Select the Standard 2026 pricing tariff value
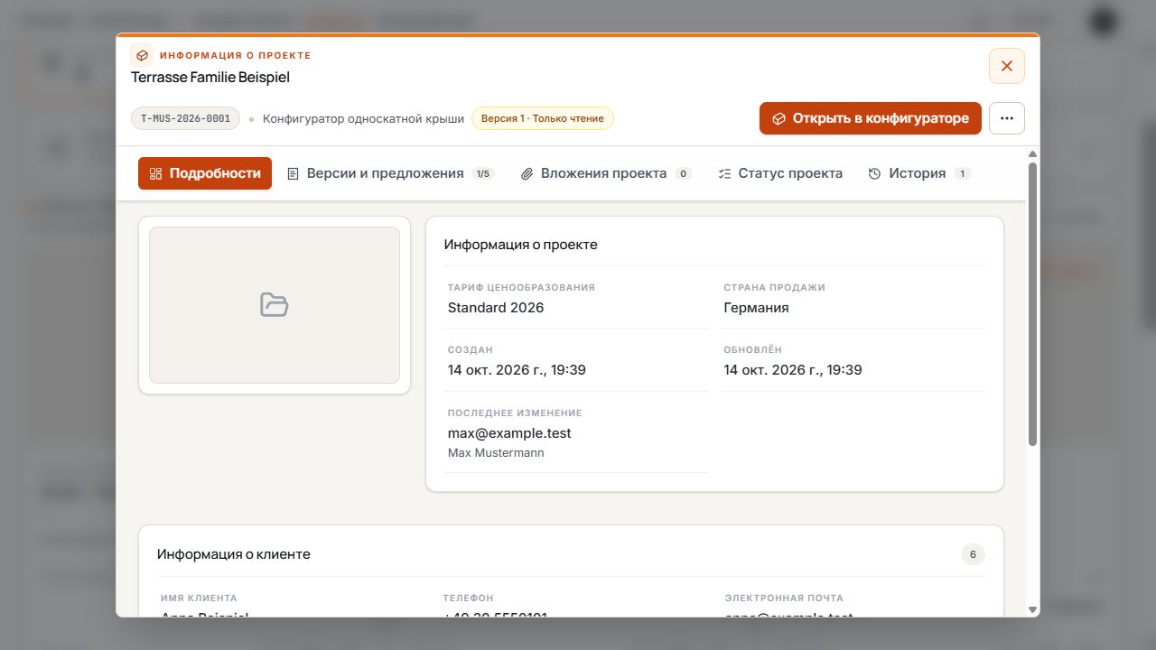Image resolution: width=1156 pixels, height=650 pixels. (496, 308)
